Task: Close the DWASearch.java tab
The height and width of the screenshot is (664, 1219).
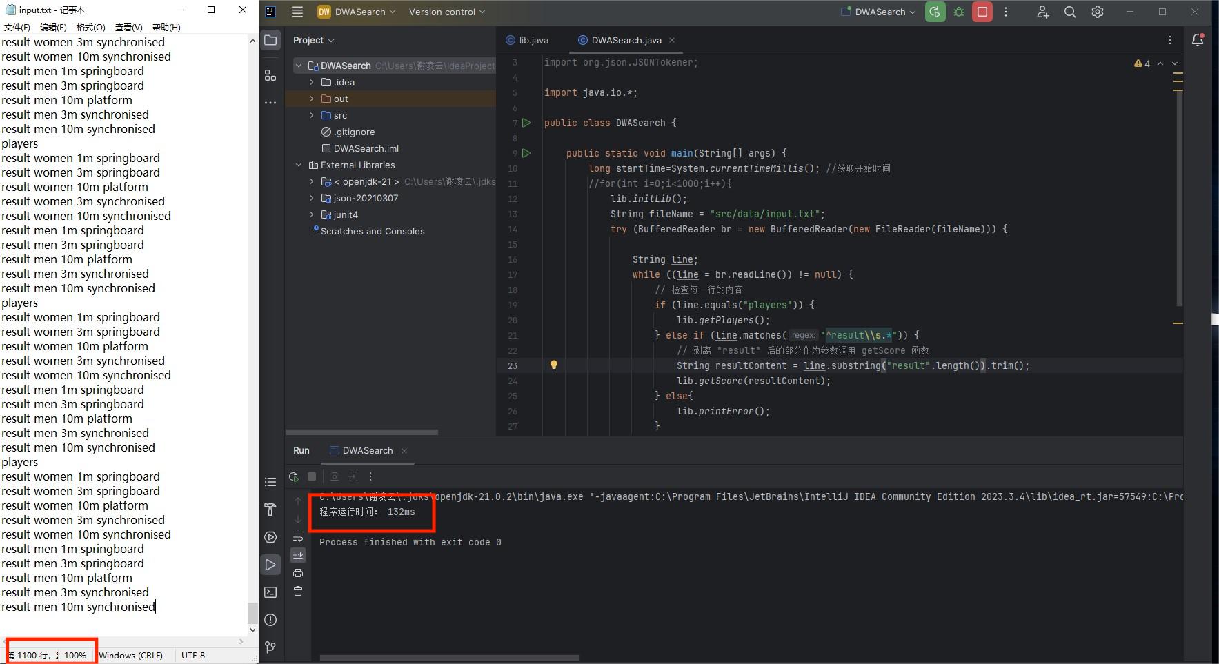Action: pyautogui.click(x=672, y=40)
